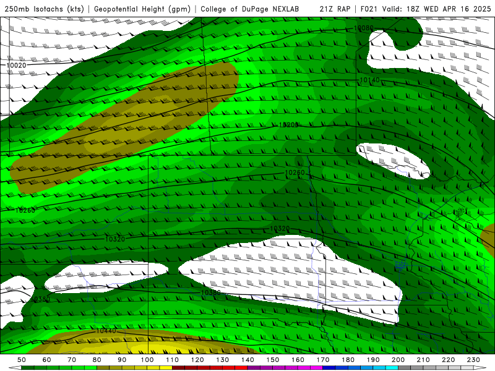Click the '170' value on the color scale
495x371 pixels.
pos(323,360)
